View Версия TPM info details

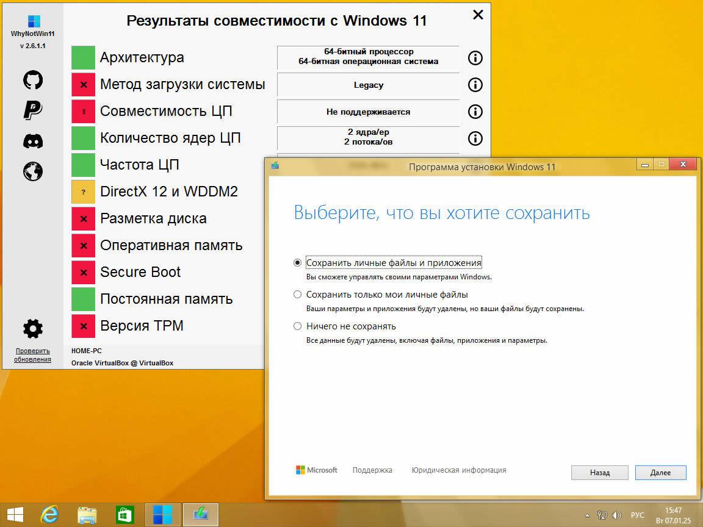point(475,326)
